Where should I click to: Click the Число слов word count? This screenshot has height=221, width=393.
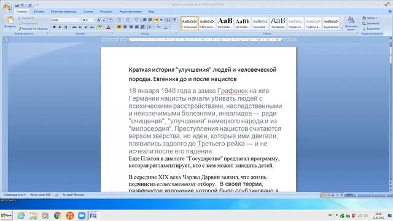40,195
